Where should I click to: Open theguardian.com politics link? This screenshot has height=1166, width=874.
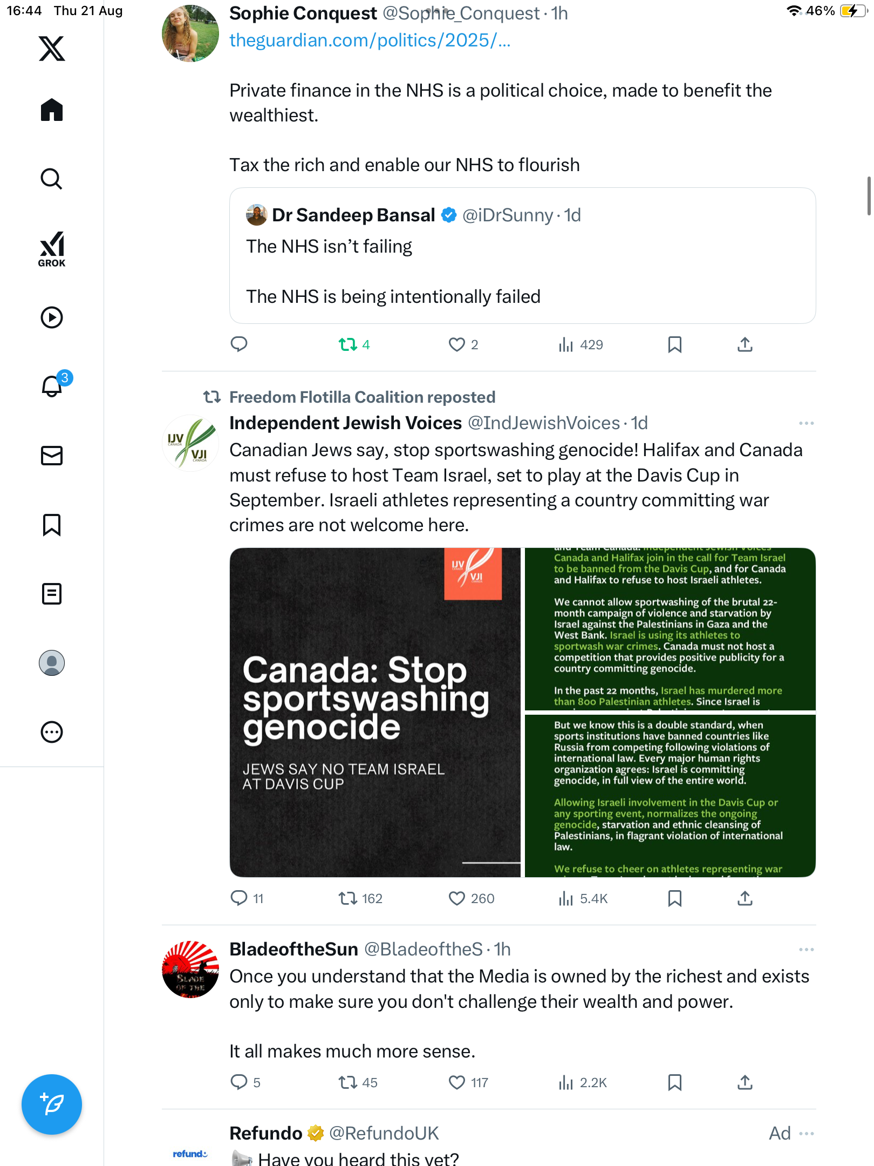pos(370,40)
